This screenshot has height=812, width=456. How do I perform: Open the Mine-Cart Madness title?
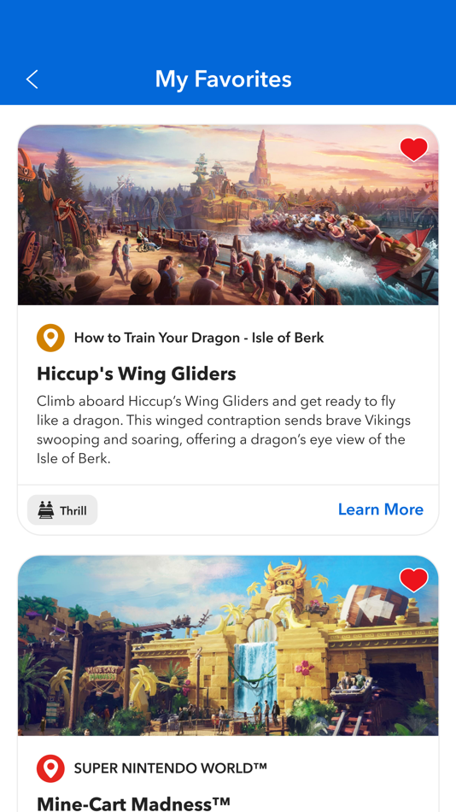pyautogui.click(x=133, y=803)
